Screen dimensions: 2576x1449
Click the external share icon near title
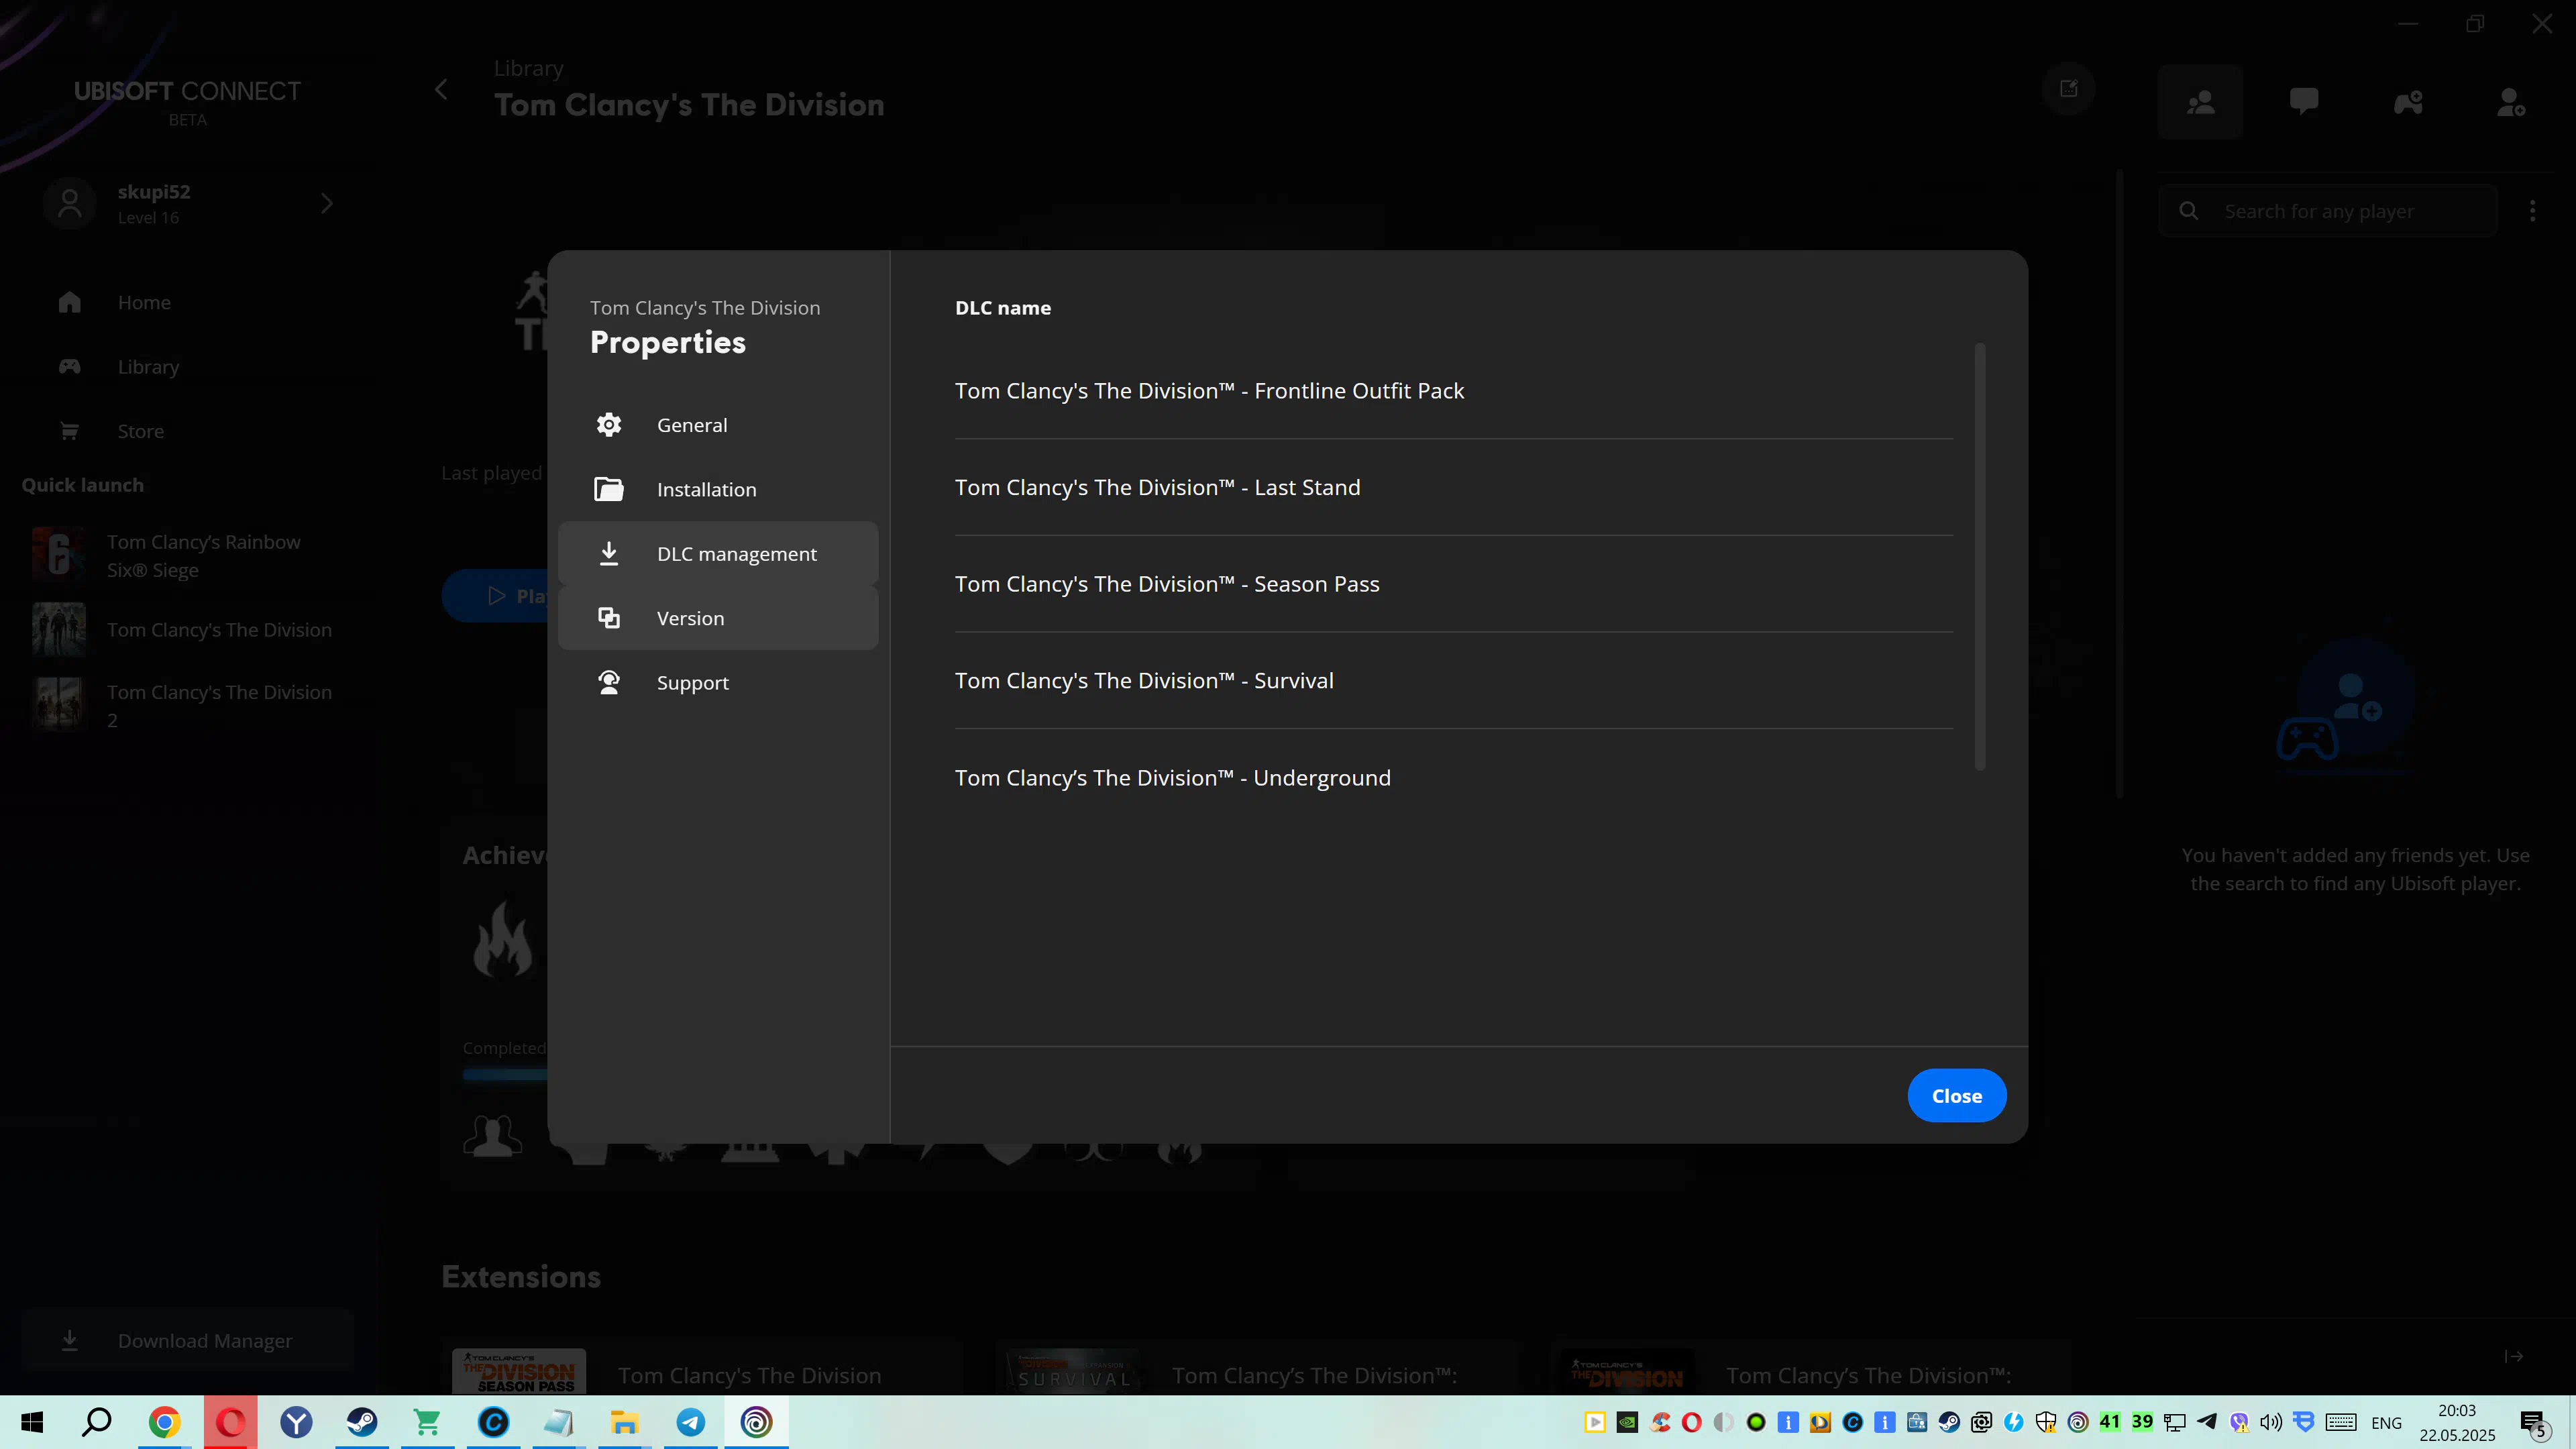coord(2069,89)
